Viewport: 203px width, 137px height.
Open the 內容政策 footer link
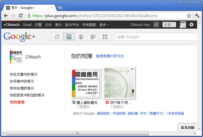pyautogui.click(x=119, y=113)
